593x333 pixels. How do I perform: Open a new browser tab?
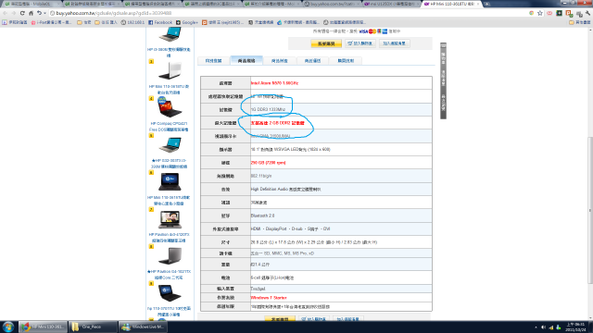487,4
